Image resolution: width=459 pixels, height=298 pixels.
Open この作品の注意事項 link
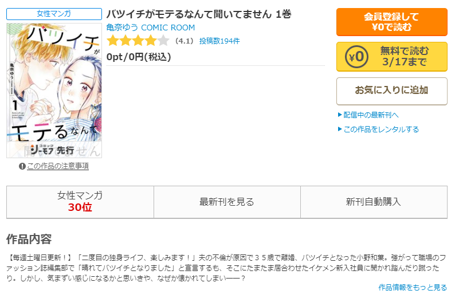click(x=58, y=166)
